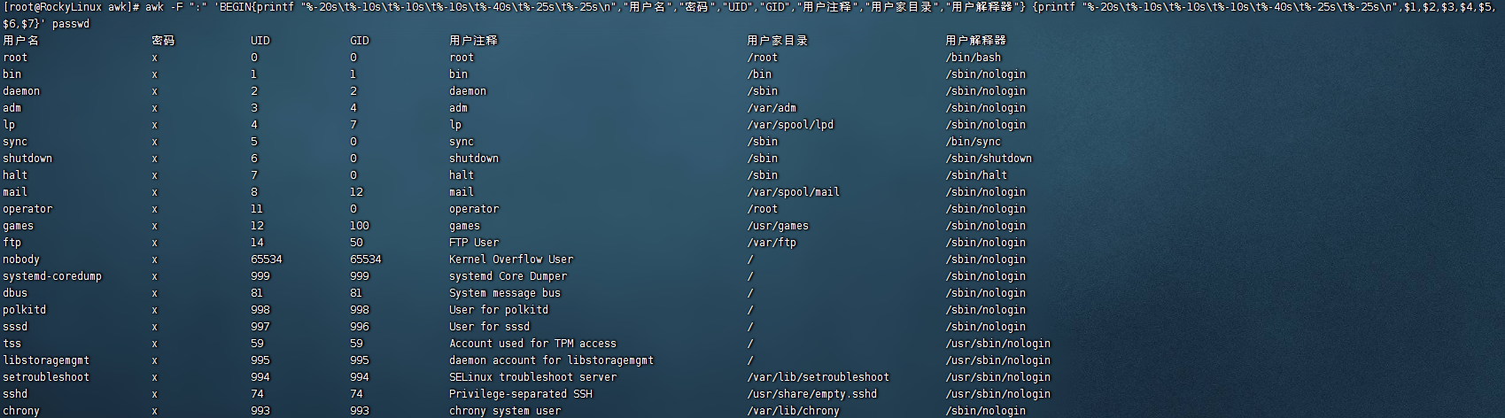Viewport: 1505px width, 418px height.
Task: Select the /bin/bash shell entry for root
Action: click(x=973, y=58)
